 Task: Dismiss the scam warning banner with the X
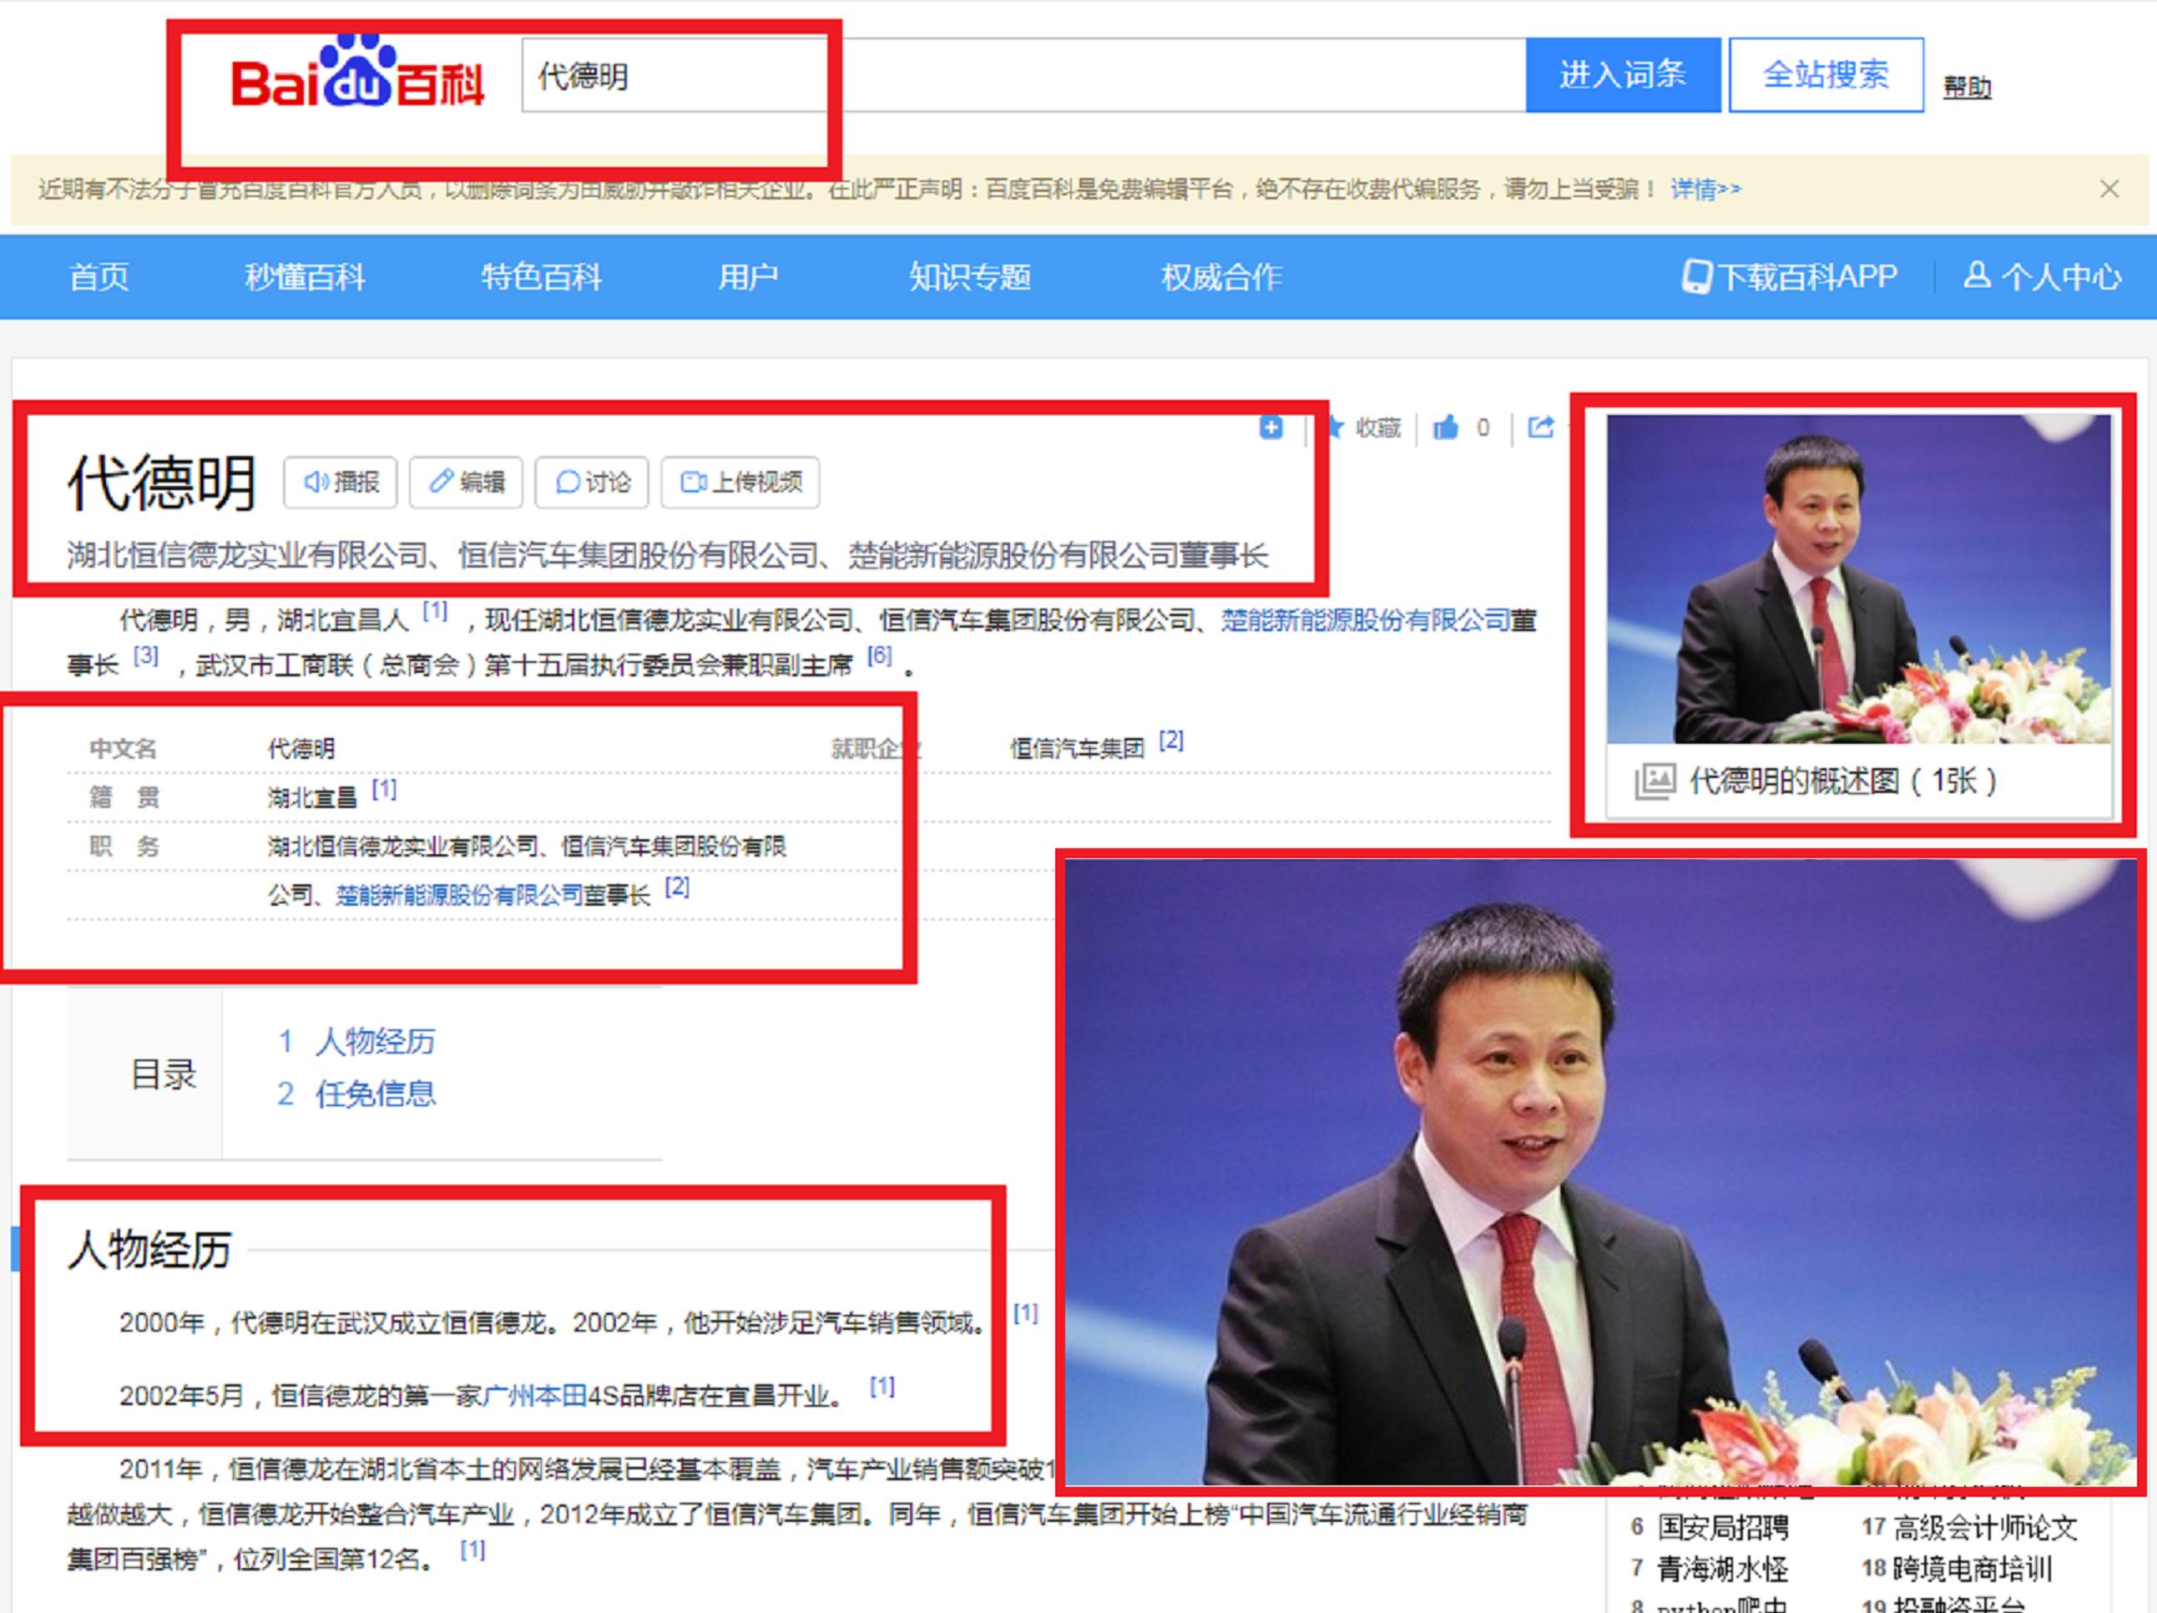pyautogui.click(x=2111, y=188)
